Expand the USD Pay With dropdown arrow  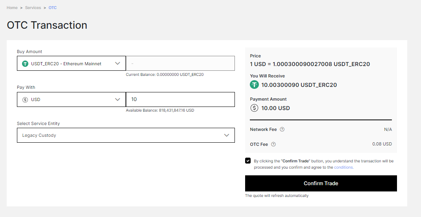point(117,99)
